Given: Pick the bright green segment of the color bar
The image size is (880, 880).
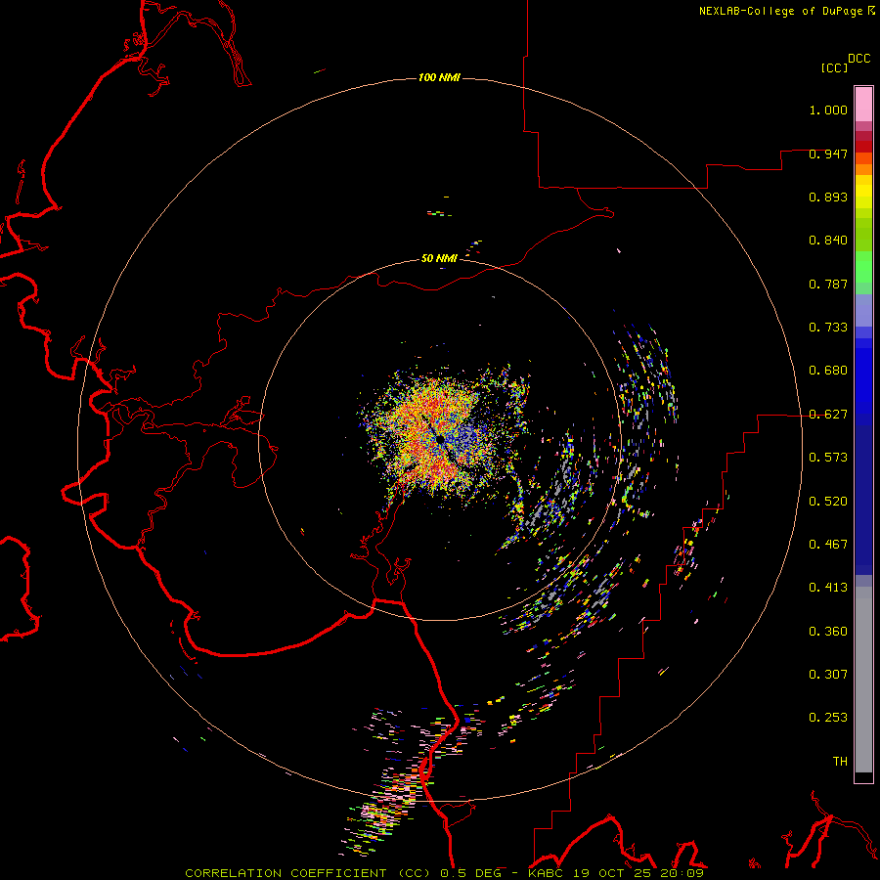Looking at the screenshot, I should pyautogui.click(x=863, y=267).
